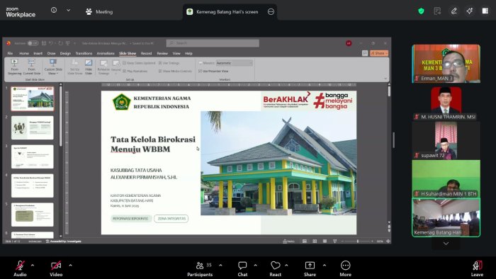This screenshot has height=279, width=496.
Task: Start slideshow From Current Slide
Action: pyautogui.click(x=31, y=67)
